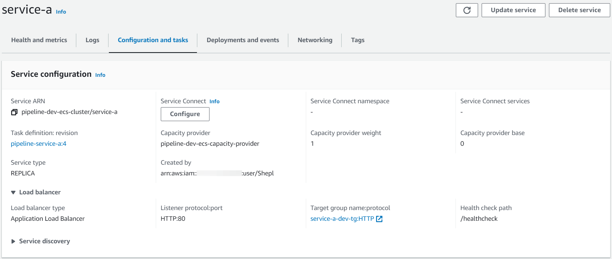The height and width of the screenshot is (259, 612).
Task: Open task definition pipeline-service-a:4 link
Action: pyautogui.click(x=39, y=144)
